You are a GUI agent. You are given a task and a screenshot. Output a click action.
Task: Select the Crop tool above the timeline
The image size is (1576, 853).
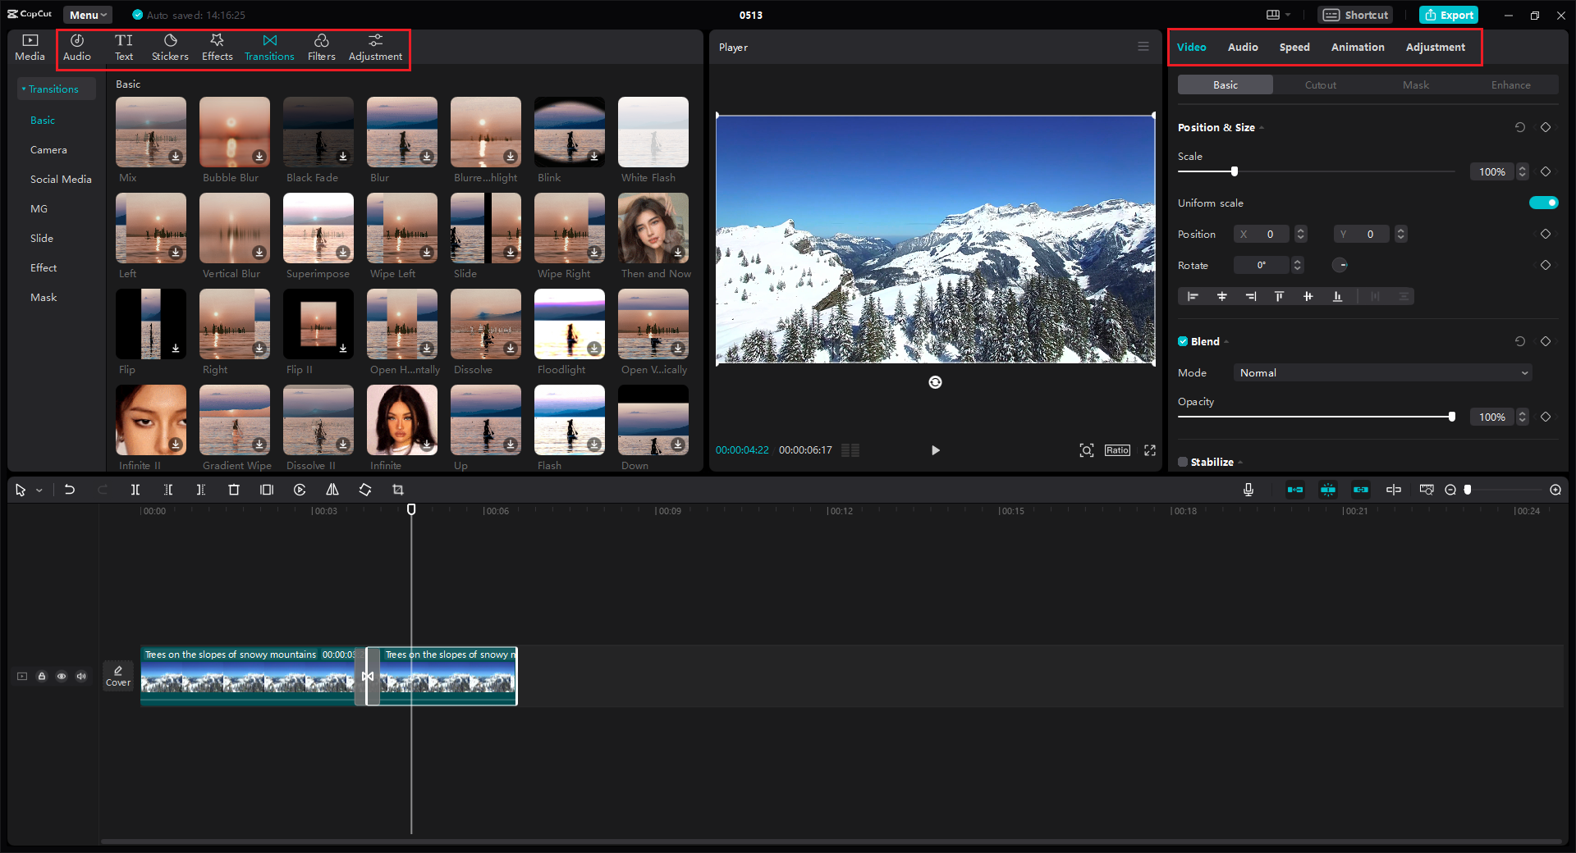(398, 490)
